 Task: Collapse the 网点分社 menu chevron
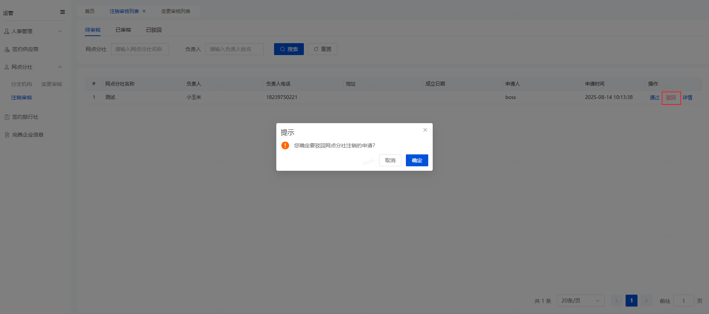(60, 67)
